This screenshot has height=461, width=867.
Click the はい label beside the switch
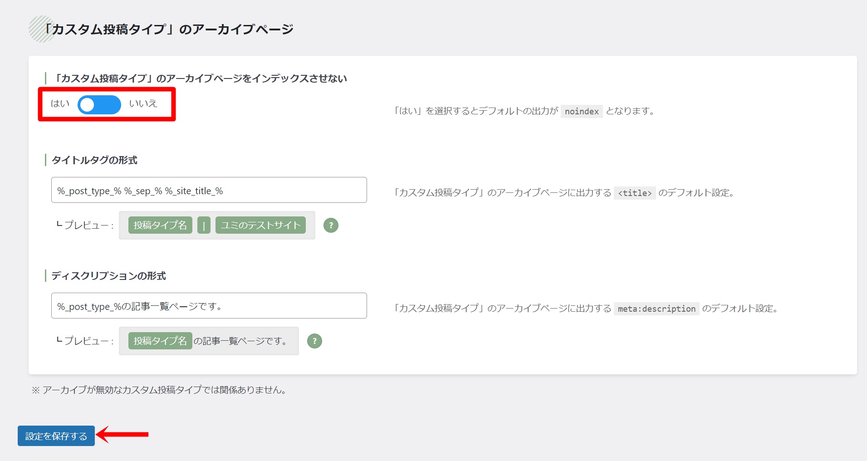pos(60,104)
